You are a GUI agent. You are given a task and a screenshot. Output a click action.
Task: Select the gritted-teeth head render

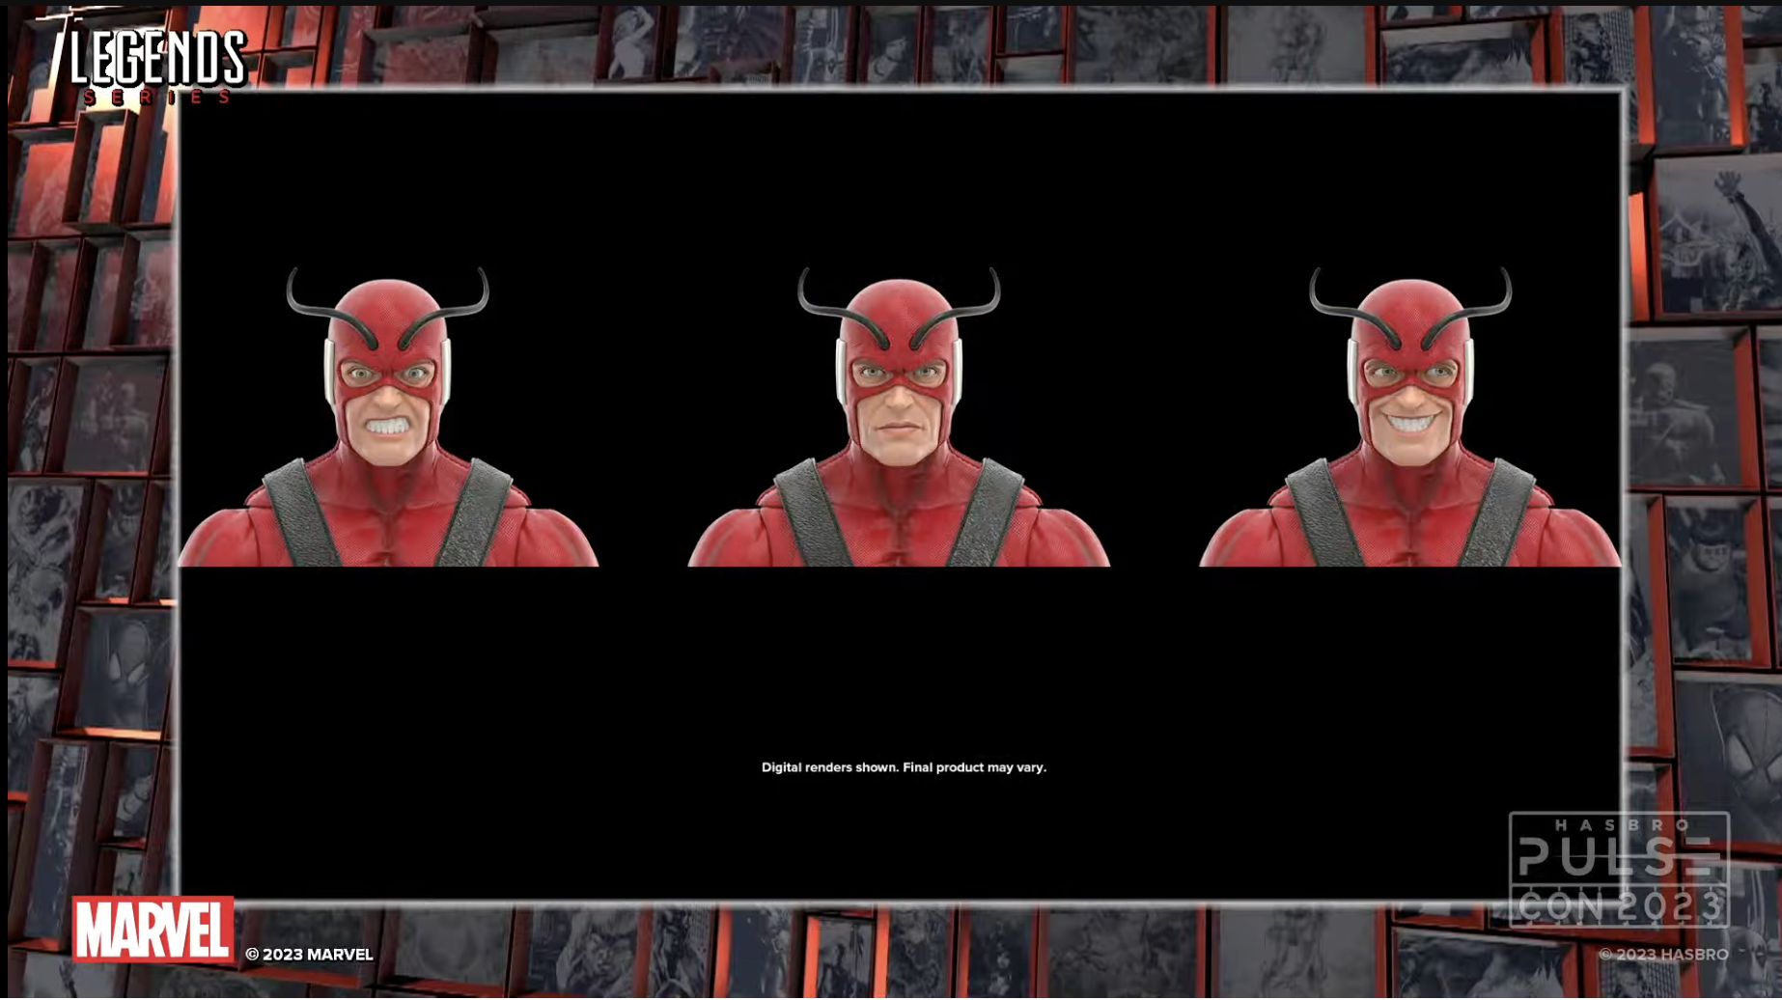coord(388,417)
